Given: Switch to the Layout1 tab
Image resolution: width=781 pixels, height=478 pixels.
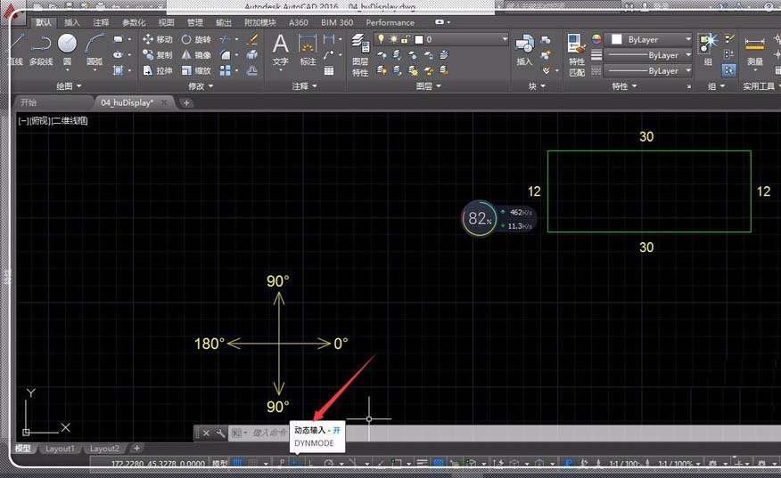Looking at the screenshot, I should coord(60,449).
